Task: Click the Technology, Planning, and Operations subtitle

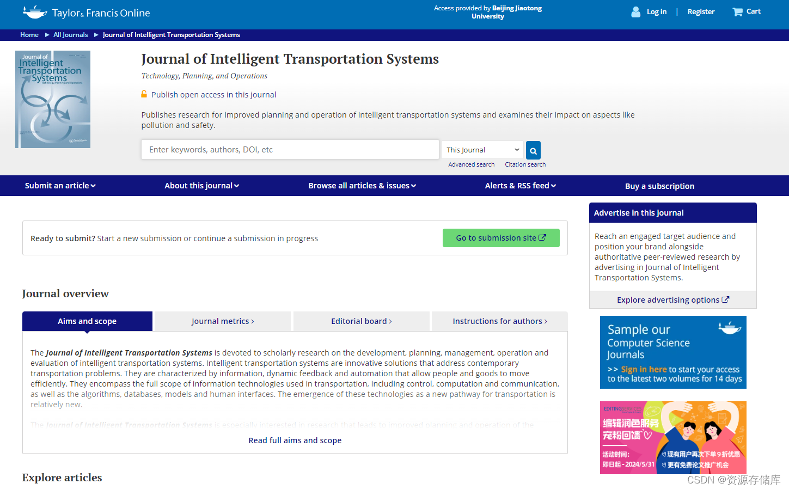Action: [204, 76]
